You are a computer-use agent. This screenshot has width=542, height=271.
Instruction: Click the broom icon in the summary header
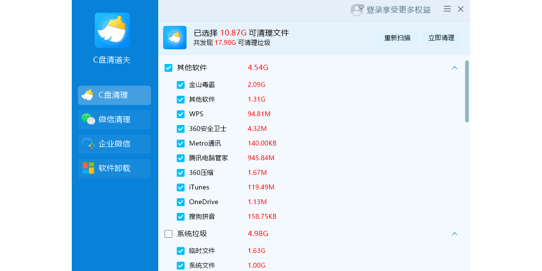coord(174,38)
